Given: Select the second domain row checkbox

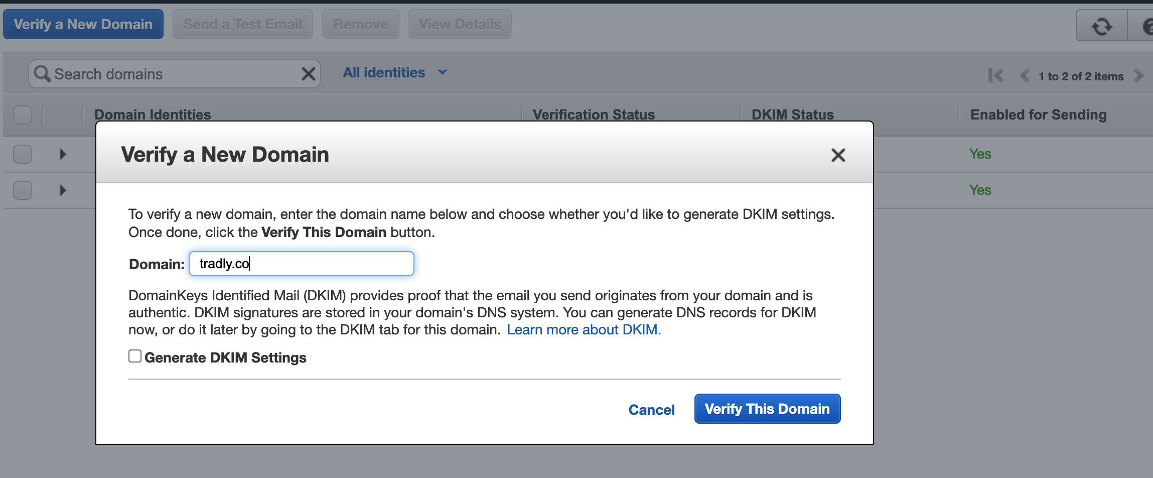Looking at the screenshot, I should point(23,190).
